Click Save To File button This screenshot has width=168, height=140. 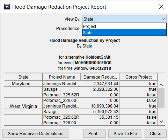[x=125, y=133]
